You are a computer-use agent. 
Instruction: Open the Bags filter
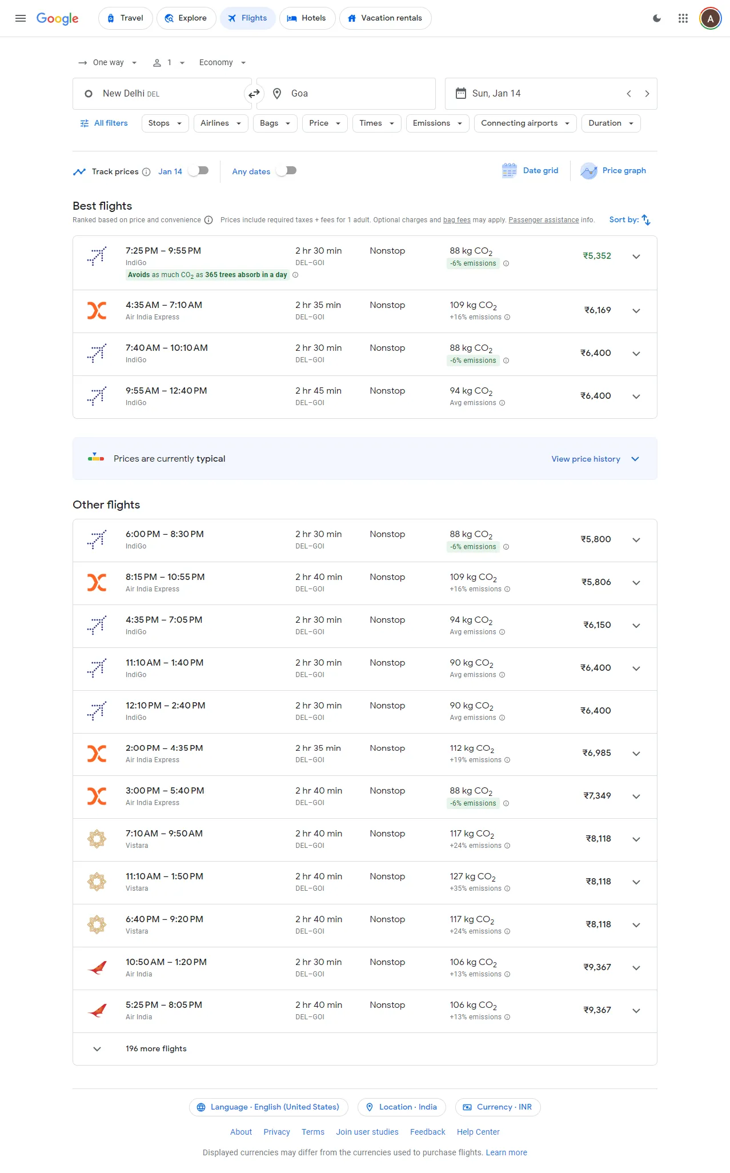coord(275,123)
